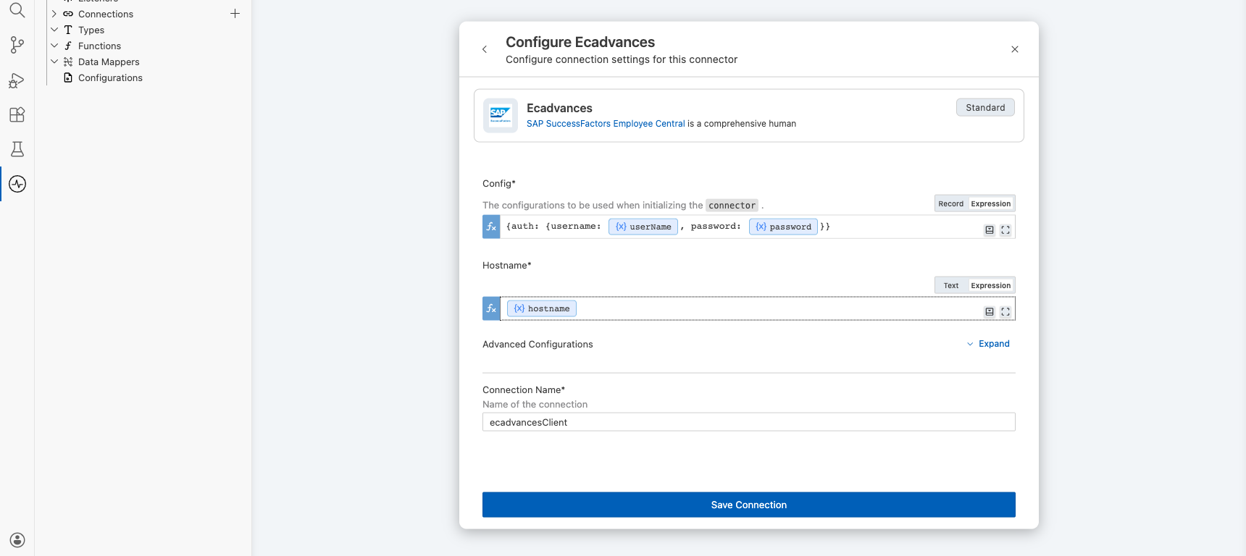1246x556 pixels.
Task: Click the Connection Name input field
Action: (x=749, y=422)
